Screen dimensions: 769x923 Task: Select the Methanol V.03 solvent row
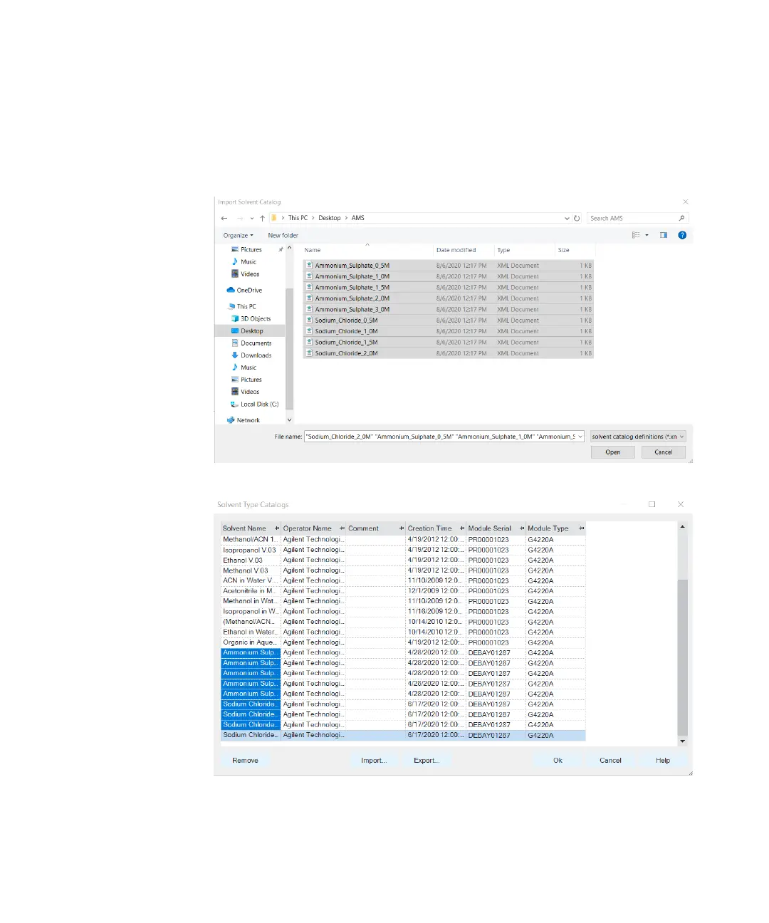pyautogui.click(x=403, y=570)
